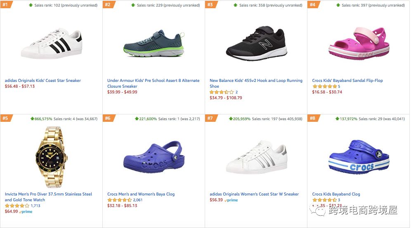Image resolution: width=411 pixels, height=228 pixels.
Task: Click the star rating under New Balance shoe
Action: (x=222, y=92)
